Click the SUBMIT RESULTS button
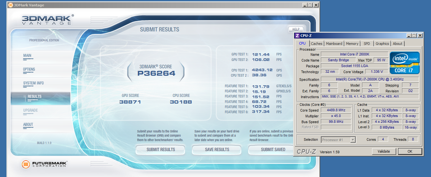Screen dimensions: 431x177 [x=160, y=149]
